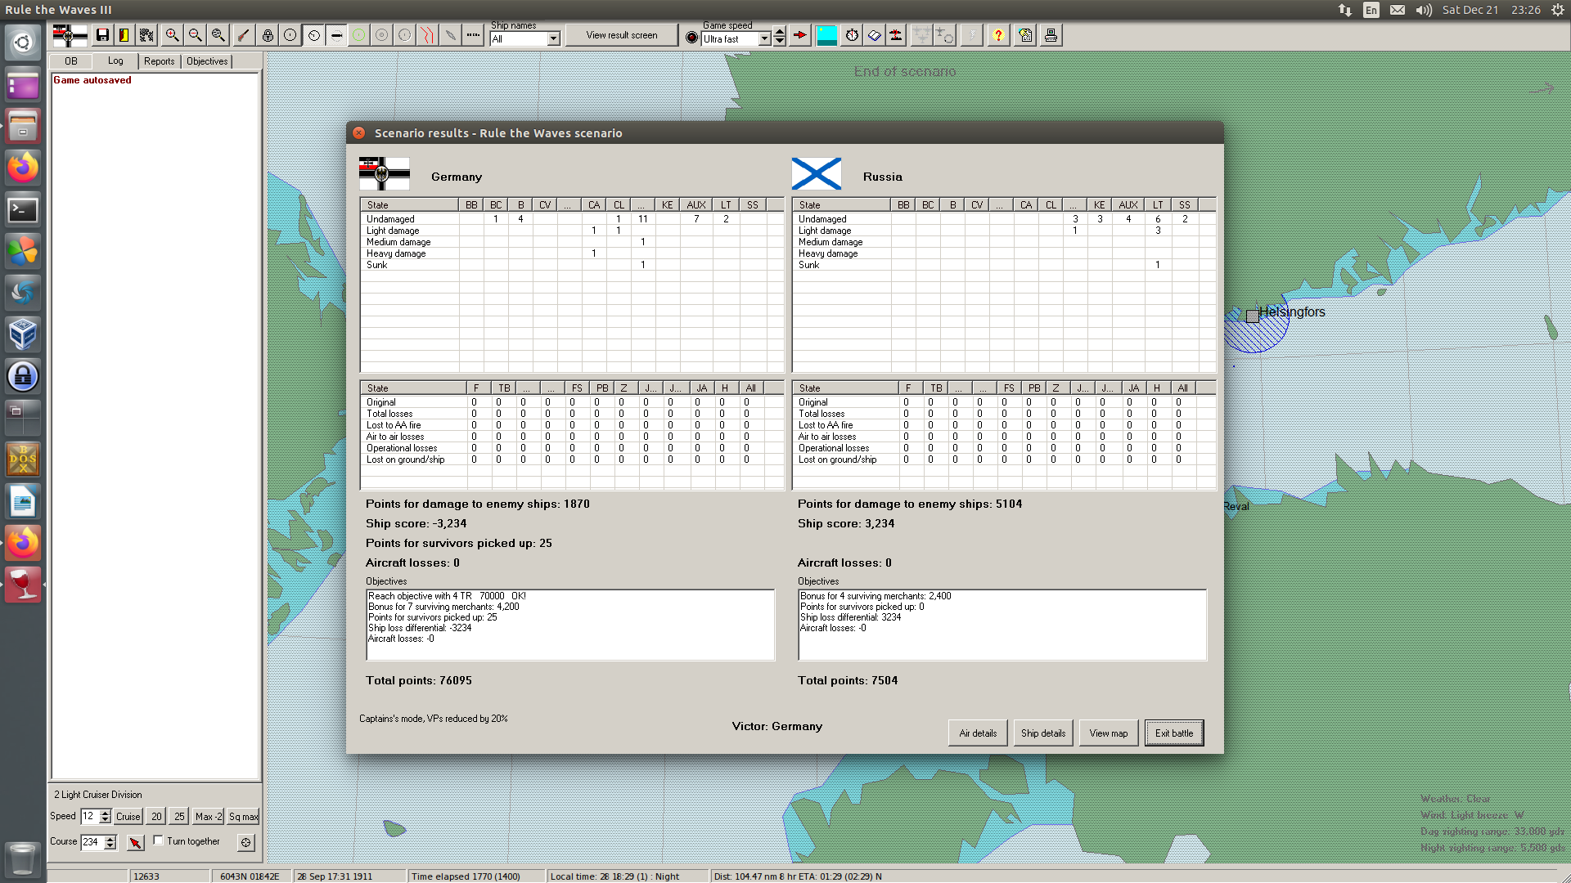Set speed with the 25 button
Image resolution: width=1571 pixels, height=883 pixels.
(x=179, y=817)
